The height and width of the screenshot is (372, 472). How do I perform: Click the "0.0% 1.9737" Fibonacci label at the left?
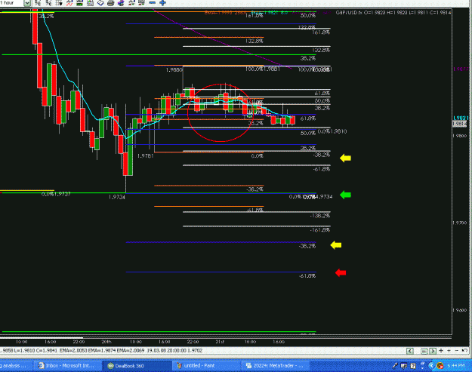56,194
